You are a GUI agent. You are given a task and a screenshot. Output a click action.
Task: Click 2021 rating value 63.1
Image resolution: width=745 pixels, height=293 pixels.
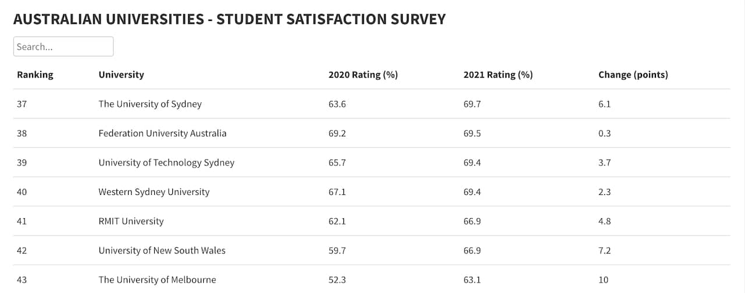click(472, 280)
